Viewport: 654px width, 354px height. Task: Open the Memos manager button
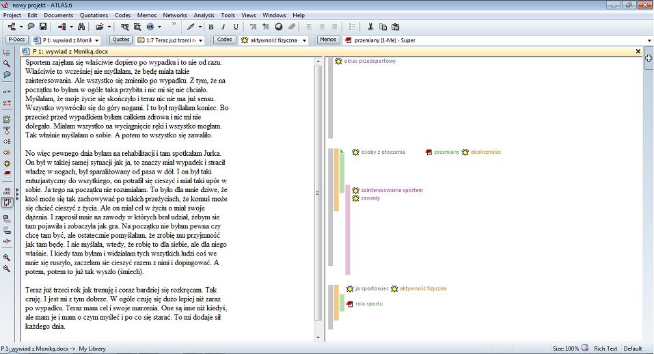coord(328,40)
